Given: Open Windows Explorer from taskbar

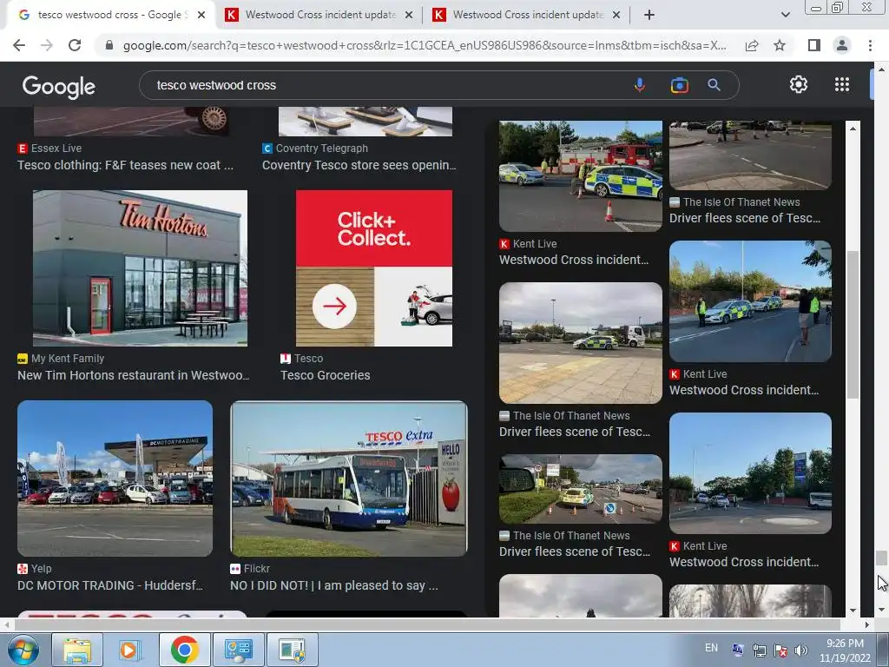Looking at the screenshot, I should coord(77,650).
